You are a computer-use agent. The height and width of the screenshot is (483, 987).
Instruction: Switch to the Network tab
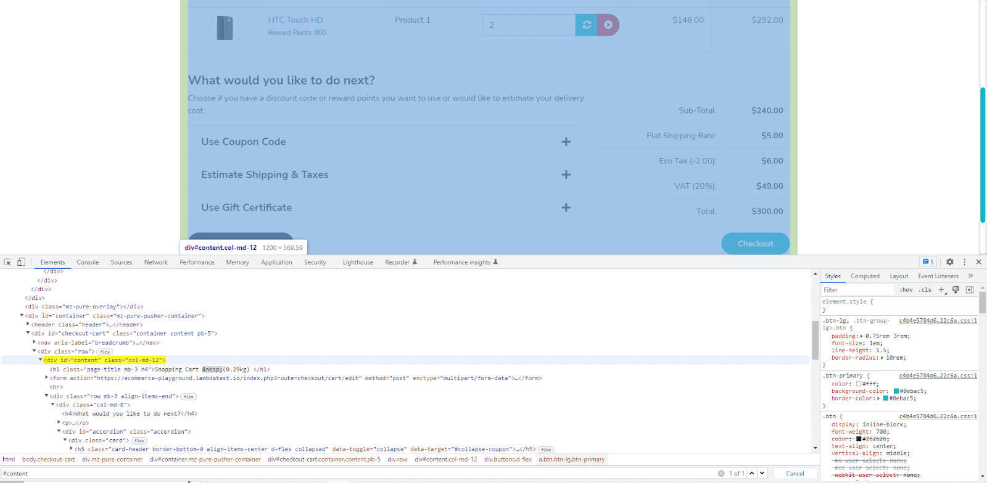156,262
